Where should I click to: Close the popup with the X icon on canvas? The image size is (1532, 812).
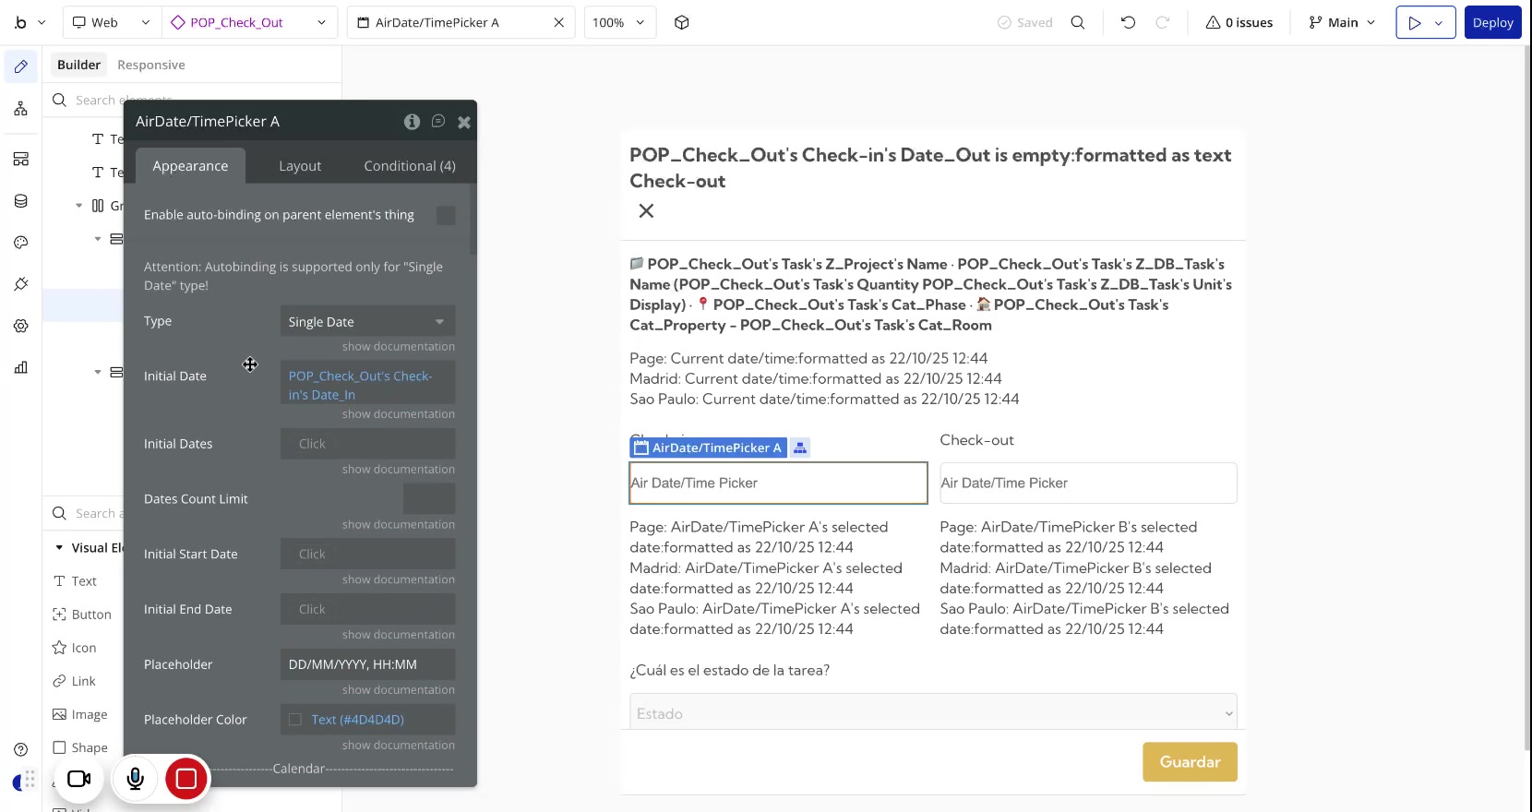pos(646,211)
